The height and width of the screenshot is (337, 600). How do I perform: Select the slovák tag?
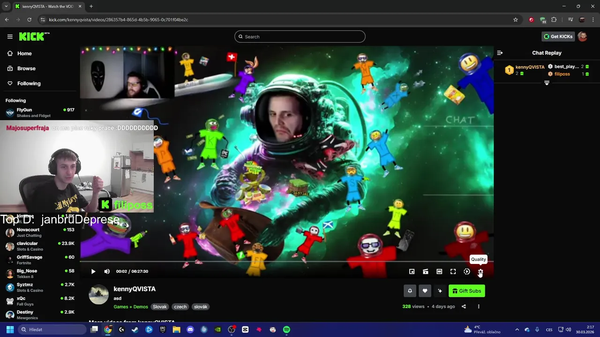click(201, 307)
